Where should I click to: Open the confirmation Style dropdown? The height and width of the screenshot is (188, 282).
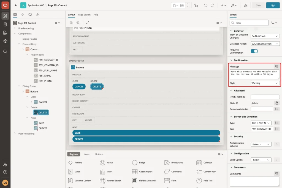pyautogui.click(x=265, y=83)
